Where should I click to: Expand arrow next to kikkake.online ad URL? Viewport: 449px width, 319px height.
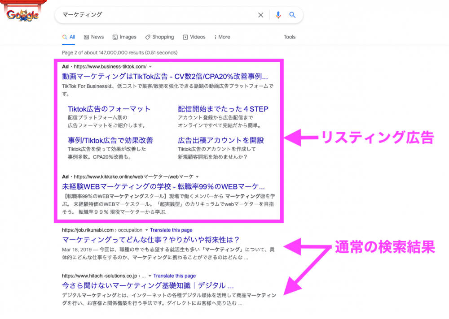[197, 177]
